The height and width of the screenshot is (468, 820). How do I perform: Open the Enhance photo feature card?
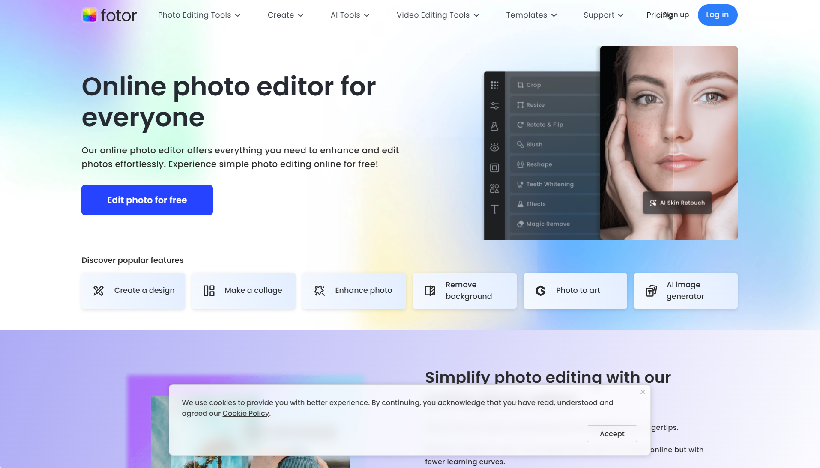tap(354, 291)
